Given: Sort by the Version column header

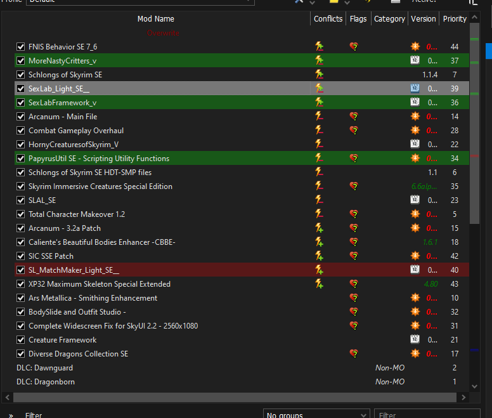Looking at the screenshot, I should pos(424,19).
